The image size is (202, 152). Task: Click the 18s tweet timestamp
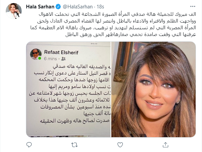100,7
